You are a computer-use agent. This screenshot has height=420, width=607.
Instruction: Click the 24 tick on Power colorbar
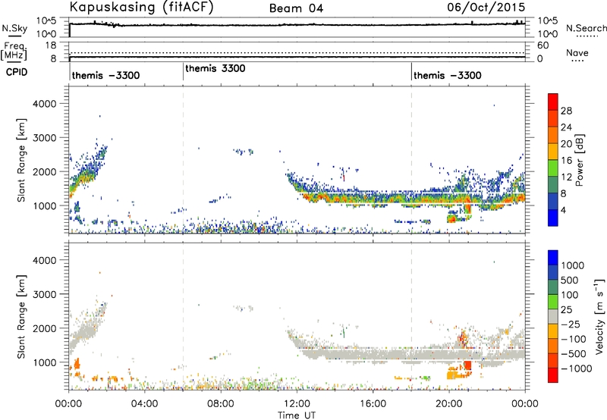click(x=566, y=127)
